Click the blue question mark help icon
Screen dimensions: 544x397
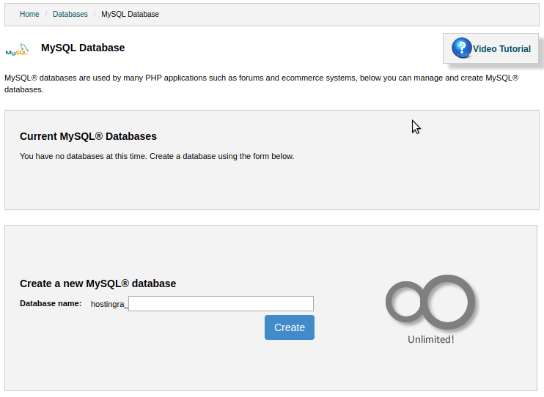point(461,48)
